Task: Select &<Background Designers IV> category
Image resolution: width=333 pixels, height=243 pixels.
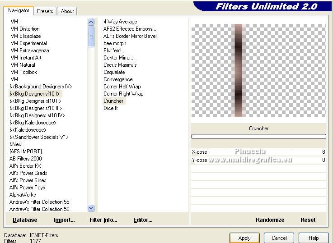Action: click(x=41, y=87)
